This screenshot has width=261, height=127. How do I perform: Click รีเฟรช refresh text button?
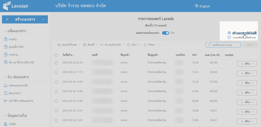pos(151,45)
